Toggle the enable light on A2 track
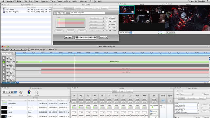 pos(4,69)
